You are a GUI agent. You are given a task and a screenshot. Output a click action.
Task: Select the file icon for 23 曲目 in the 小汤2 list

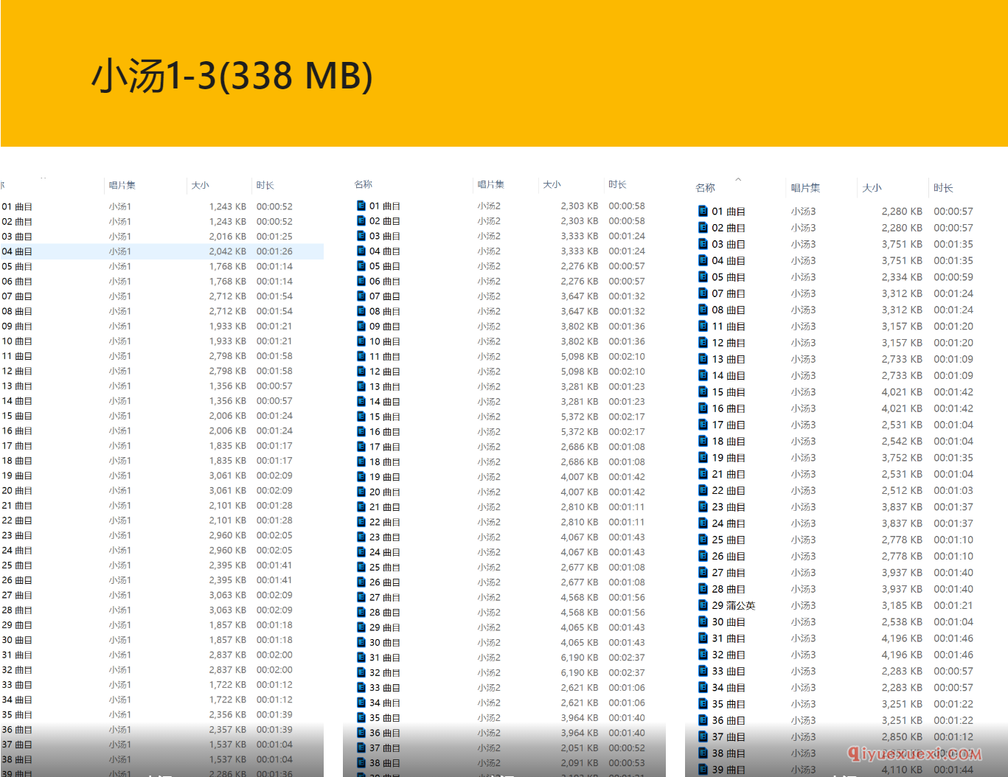[361, 537]
